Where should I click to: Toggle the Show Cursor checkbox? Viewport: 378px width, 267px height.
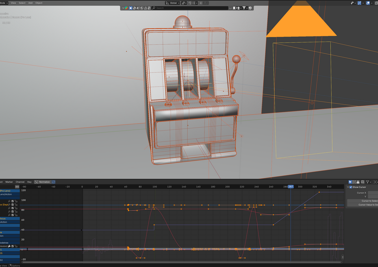[x=351, y=187]
